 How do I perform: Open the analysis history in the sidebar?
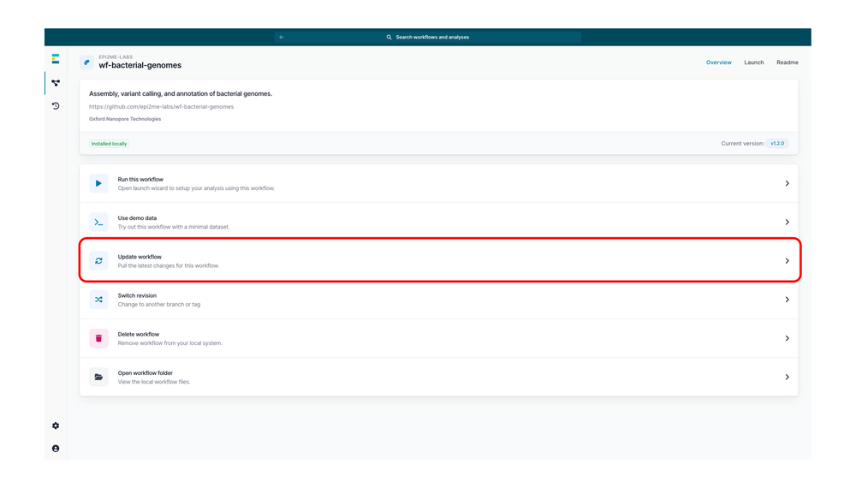point(56,106)
